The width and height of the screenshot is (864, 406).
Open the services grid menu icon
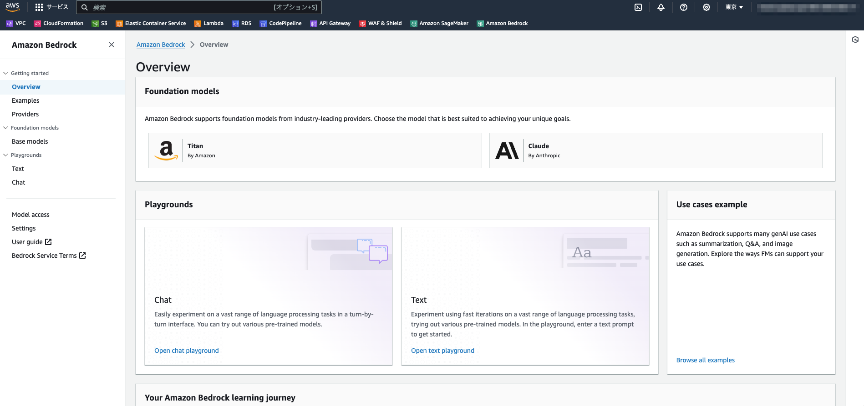(39, 7)
